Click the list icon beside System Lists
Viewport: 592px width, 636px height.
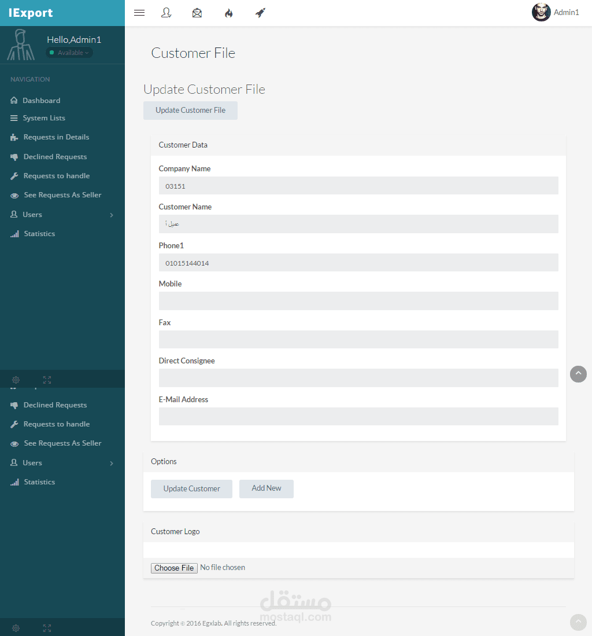coord(14,118)
